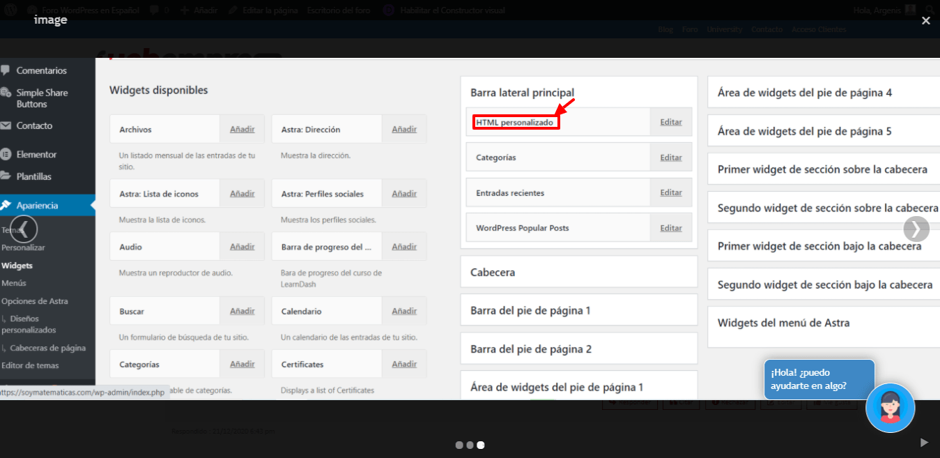The image size is (940, 458).
Task: Click Añadir for Certificates widget
Action: [x=404, y=364]
